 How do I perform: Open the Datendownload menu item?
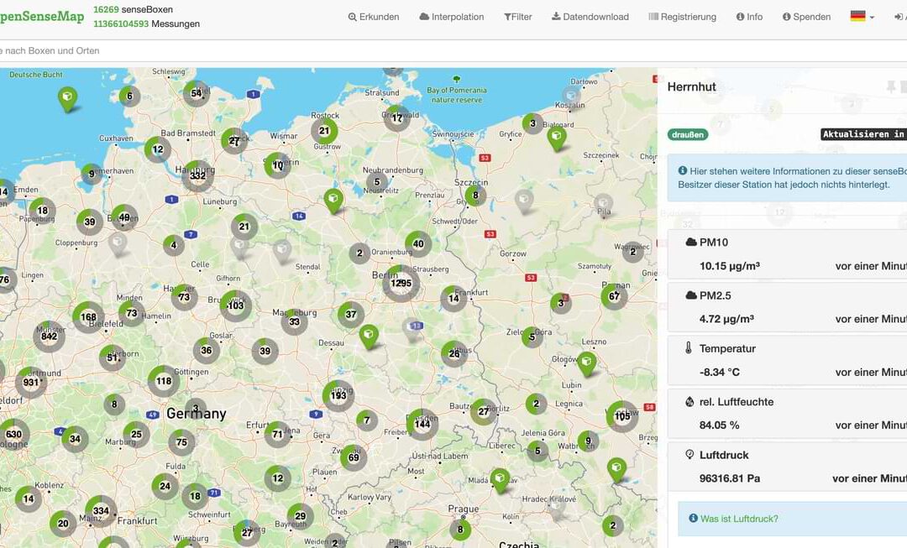[590, 17]
